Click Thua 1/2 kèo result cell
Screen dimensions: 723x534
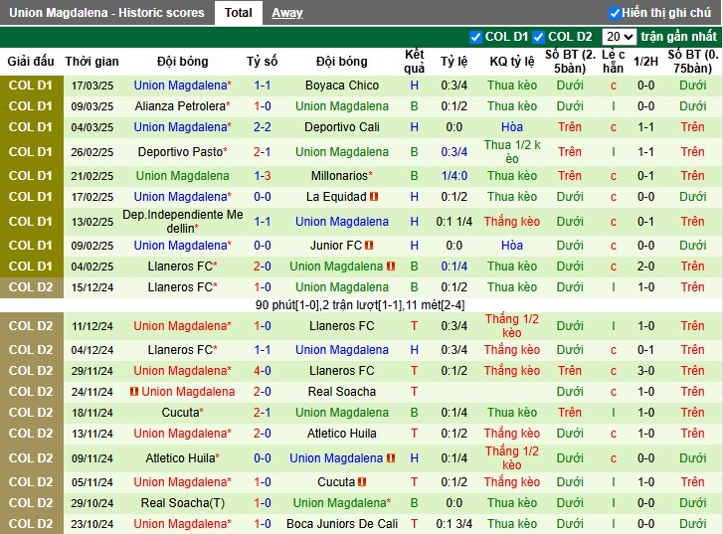(x=512, y=152)
